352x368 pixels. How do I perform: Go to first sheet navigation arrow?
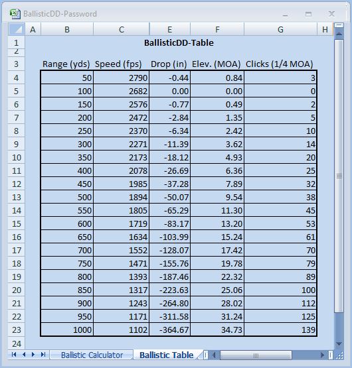point(14,355)
